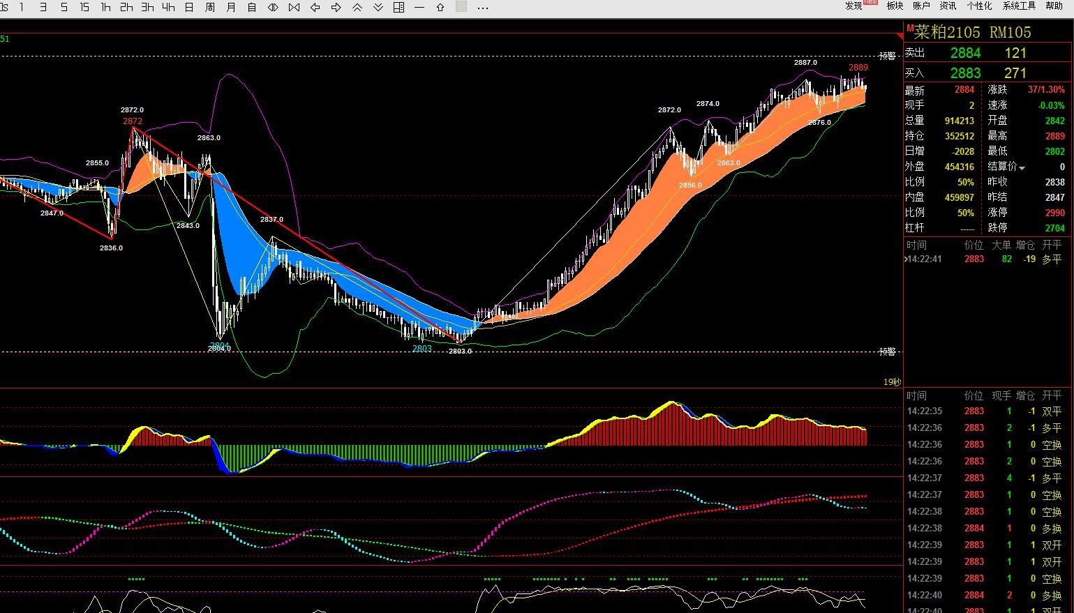This screenshot has height=613, width=1074.
Task: Open the 资讯 menu
Action: click(x=948, y=6)
